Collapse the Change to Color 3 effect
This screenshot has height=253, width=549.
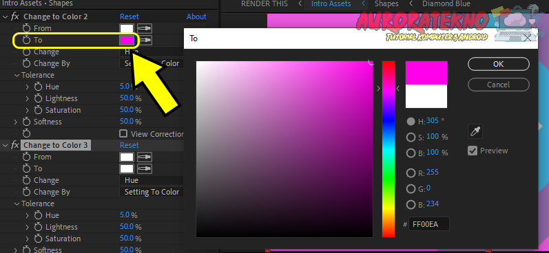(5, 145)
